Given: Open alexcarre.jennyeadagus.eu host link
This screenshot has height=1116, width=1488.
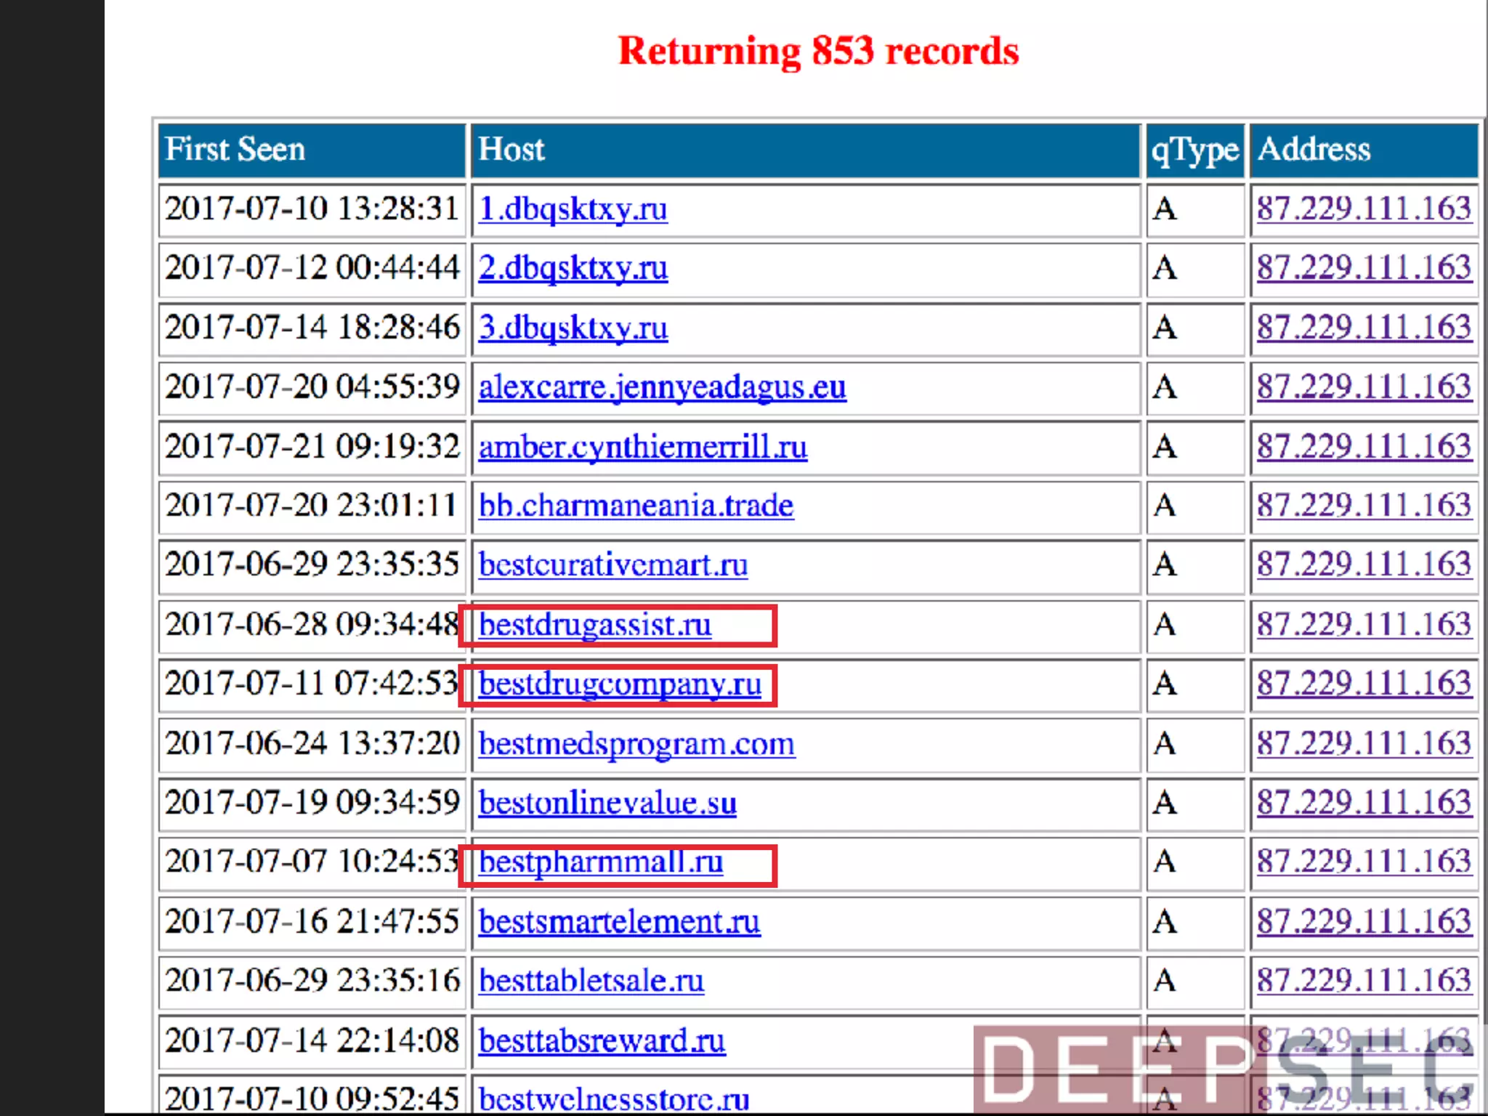Looking at the screenshot, I should click(x=662, y=387).
